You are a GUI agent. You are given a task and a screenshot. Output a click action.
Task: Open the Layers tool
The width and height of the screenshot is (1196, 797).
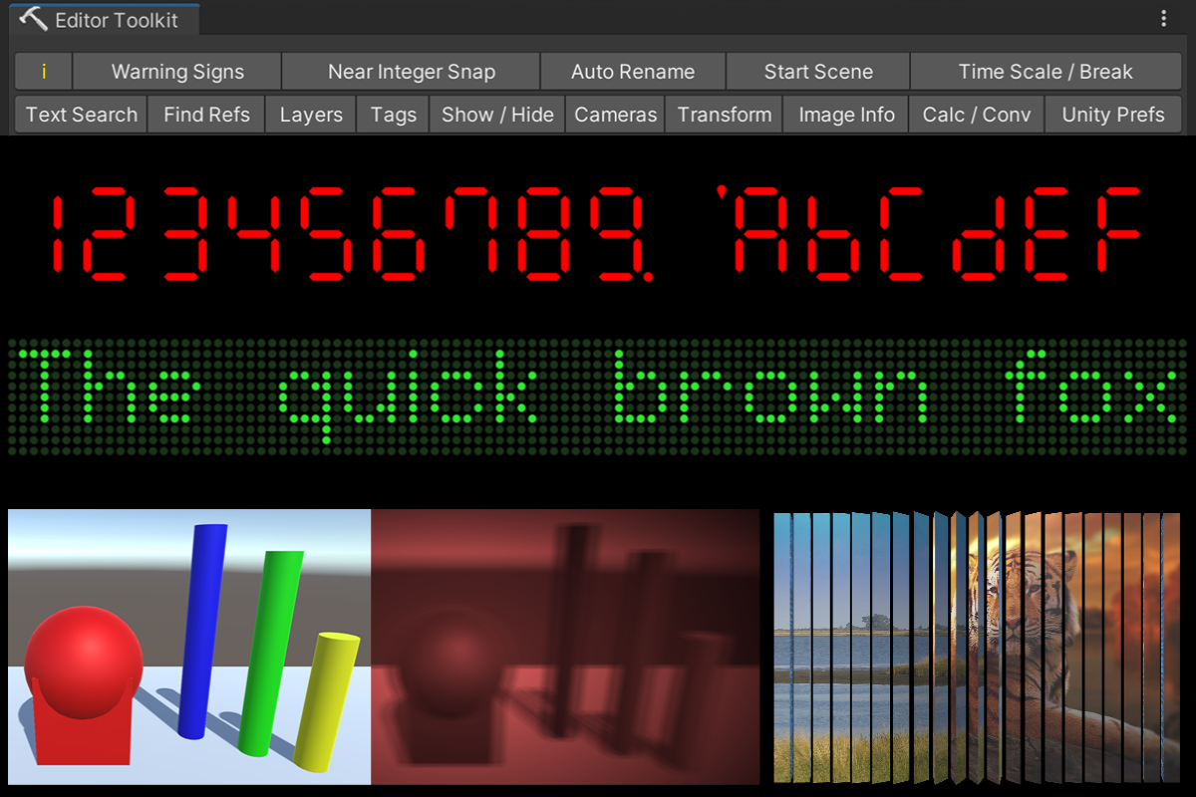[311, 115]
